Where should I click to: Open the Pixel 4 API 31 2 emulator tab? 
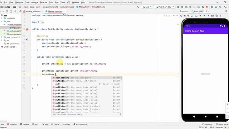point(200,11)
